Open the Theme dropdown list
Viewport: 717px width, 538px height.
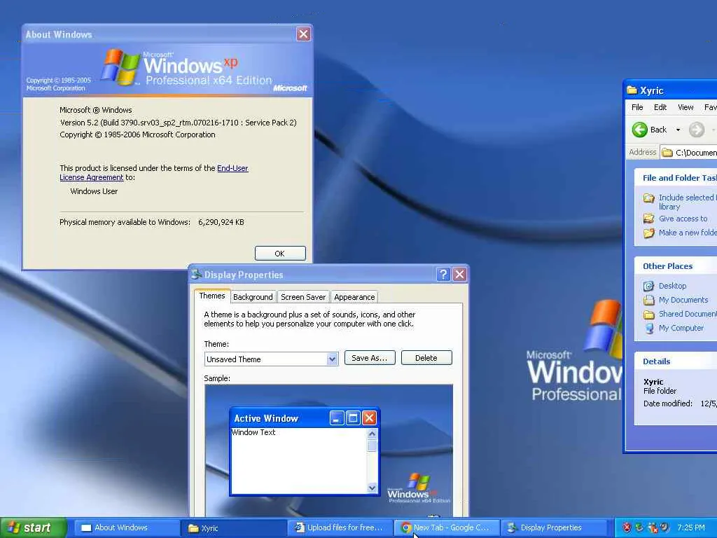coord(333,359)
